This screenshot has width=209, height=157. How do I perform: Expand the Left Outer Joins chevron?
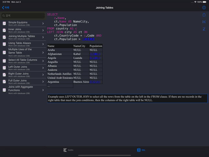(x=43, y=68)
